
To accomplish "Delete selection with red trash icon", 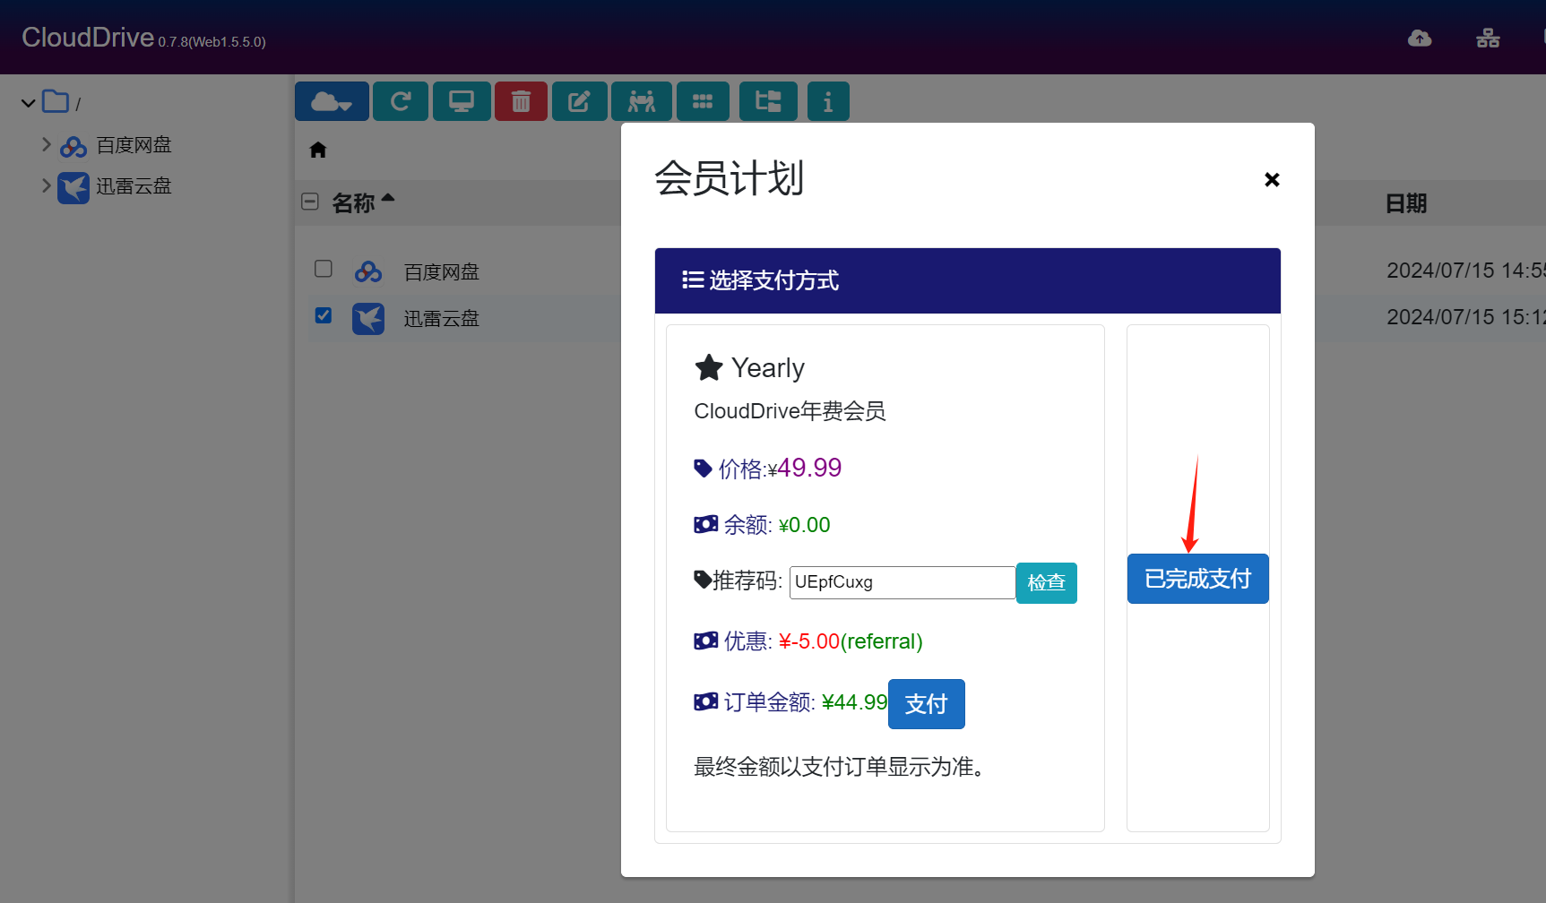I will (x=521, y=101).
